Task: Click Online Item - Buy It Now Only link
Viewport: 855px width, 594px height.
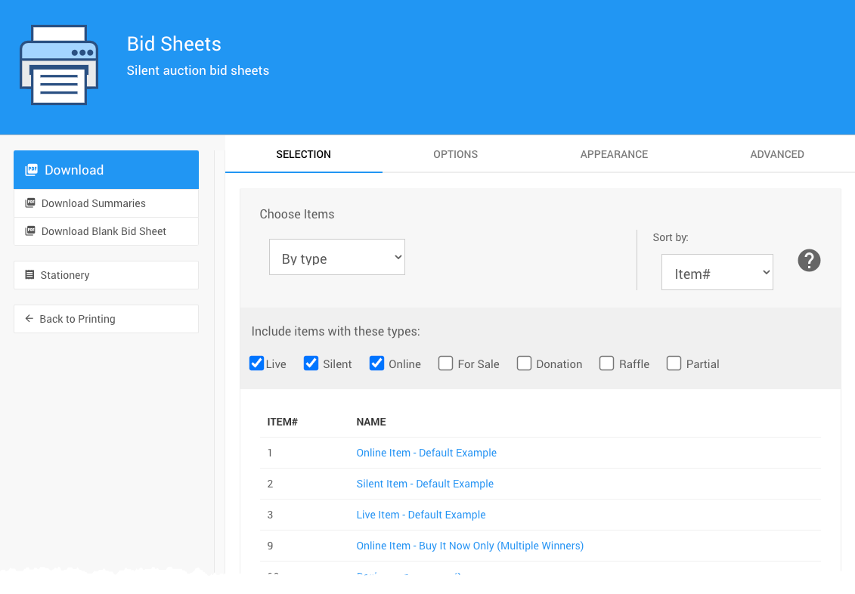Action: [x=469, y=546]
